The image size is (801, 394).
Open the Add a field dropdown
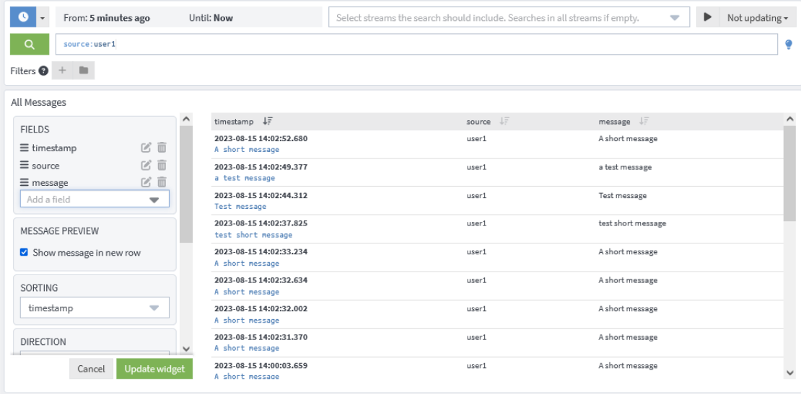coord(95,200)
